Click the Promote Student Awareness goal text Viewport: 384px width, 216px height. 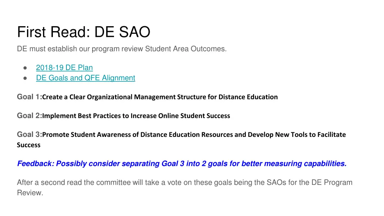pyautogui.click(x=194, y=135)
